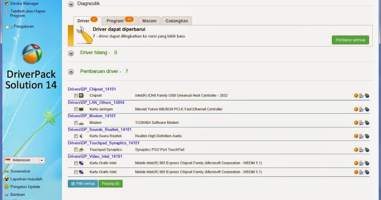Check the Kartu Jaringan driver checkbox
This screenshot has height=200, width=381.
click(x=76, y=109)
